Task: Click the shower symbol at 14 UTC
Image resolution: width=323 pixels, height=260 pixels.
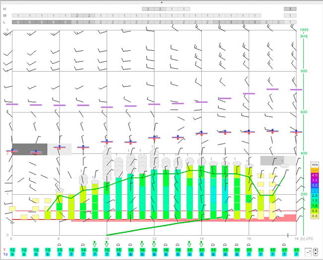Action: [201, 244]
